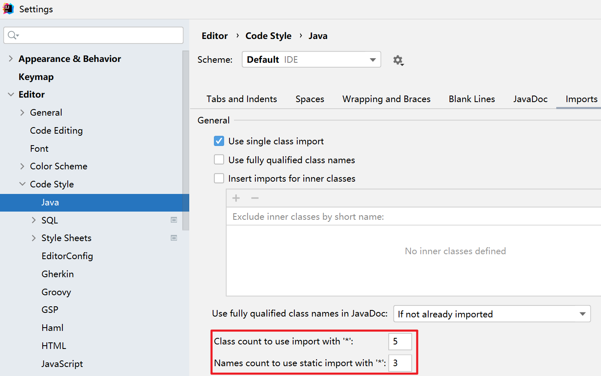Click the IntelliJ IDEA logo icon
Image resolution: width=601 pixels, height=376 pixels.
(8, 9)
